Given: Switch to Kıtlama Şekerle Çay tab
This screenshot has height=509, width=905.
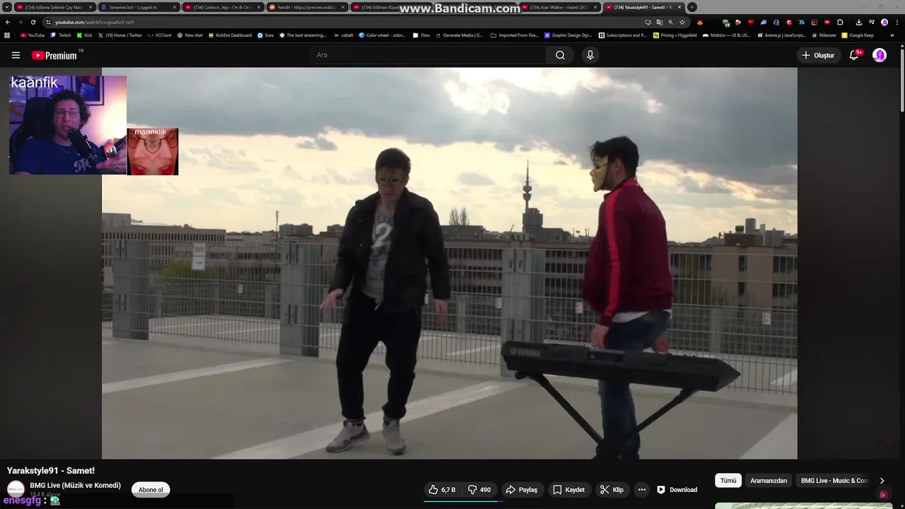Looking at the screenshot, I should [54, 7].
